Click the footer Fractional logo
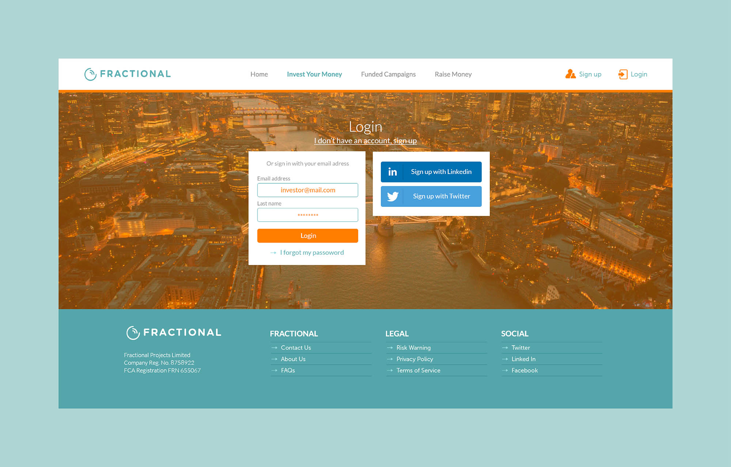Image resolution: width=731 pixels, height=467 pixels. click(174, 333)
